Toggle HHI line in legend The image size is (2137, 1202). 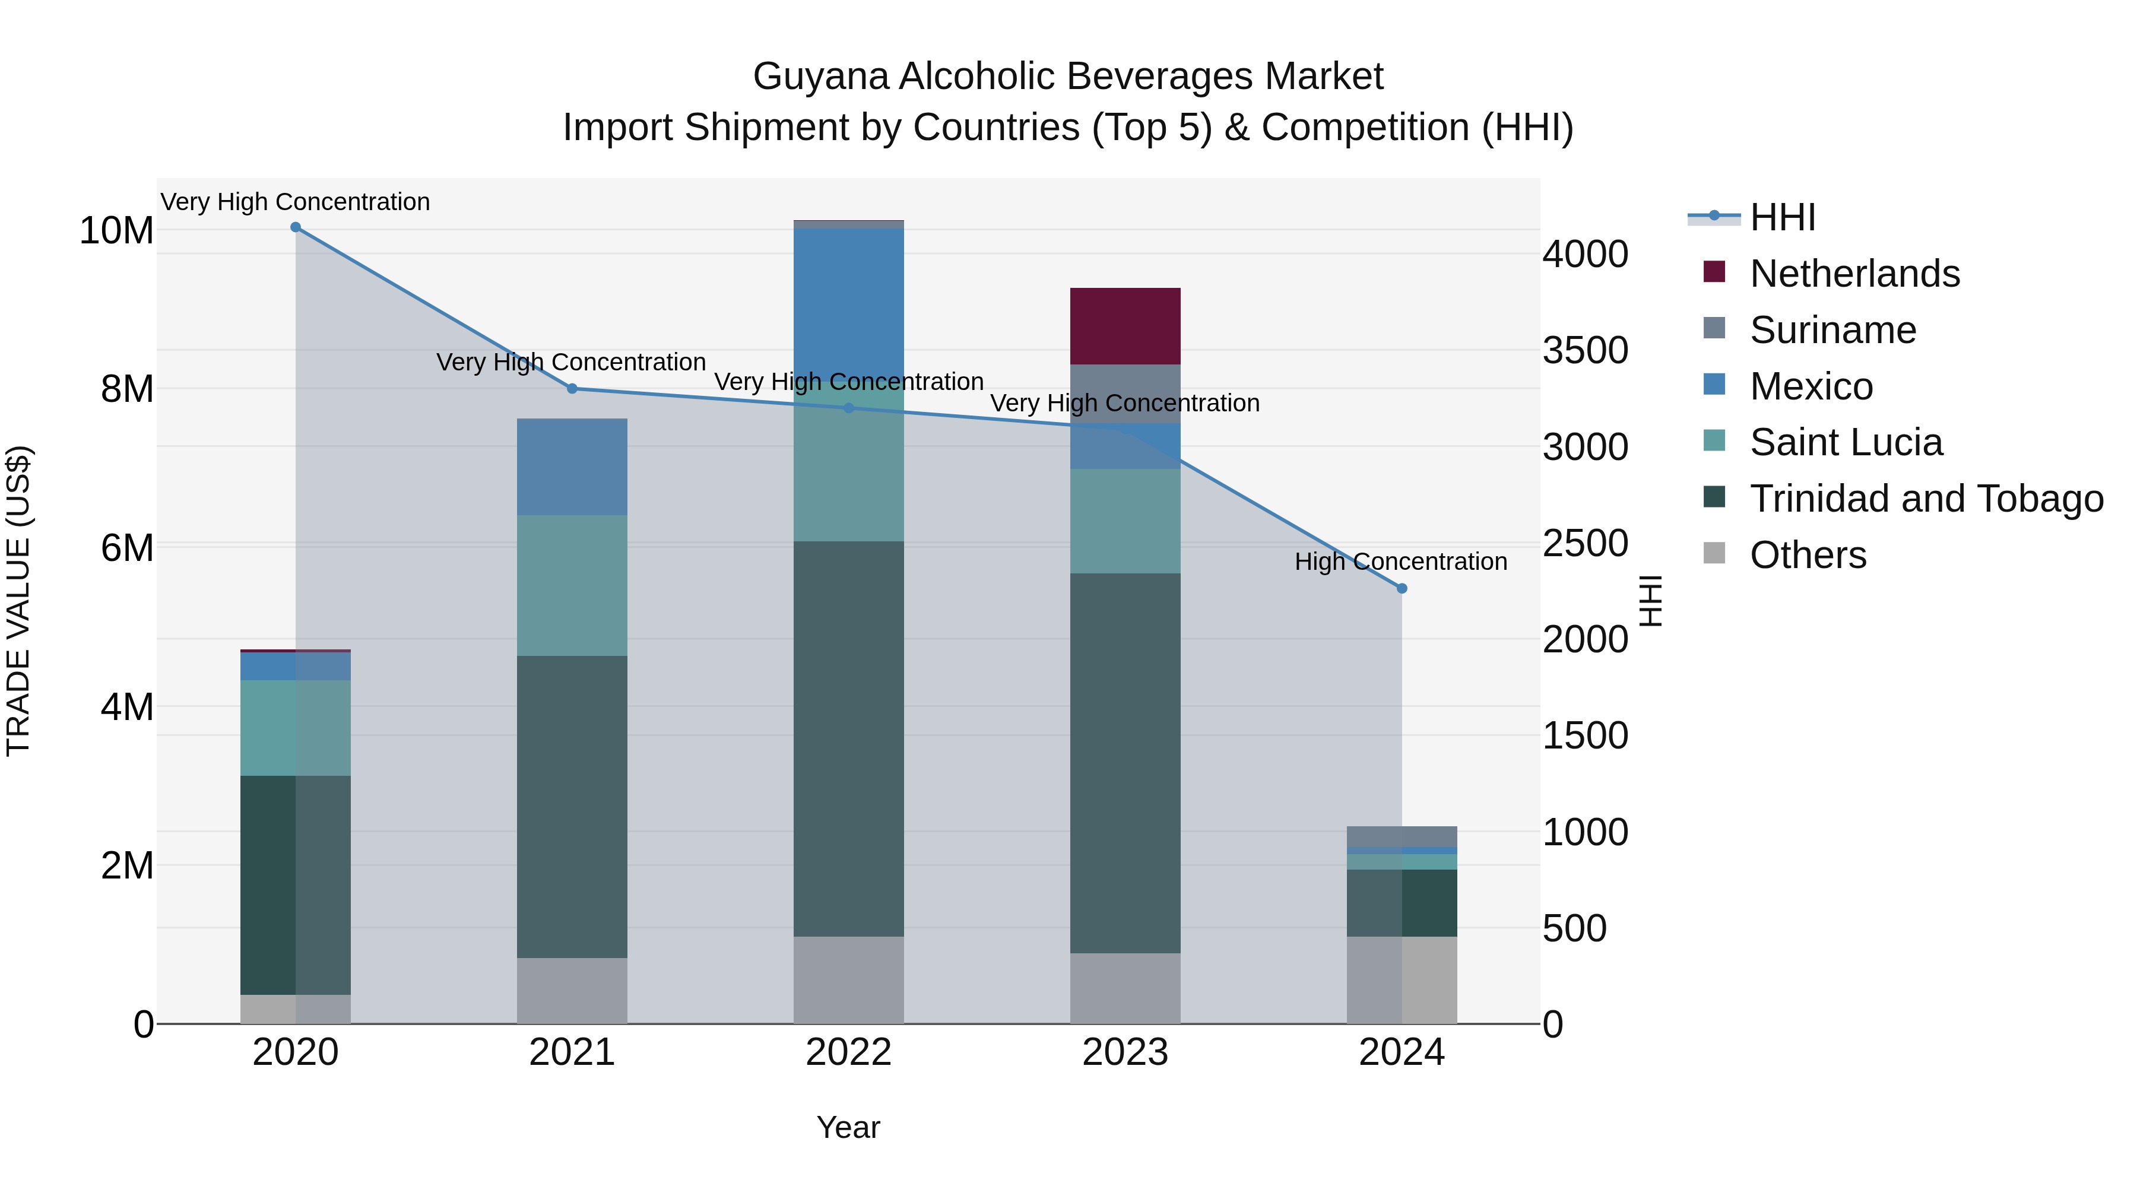(x=1751, y=217)
